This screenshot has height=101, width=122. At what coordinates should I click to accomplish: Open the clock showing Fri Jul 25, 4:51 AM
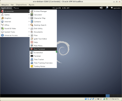click(x=61, y=8)
